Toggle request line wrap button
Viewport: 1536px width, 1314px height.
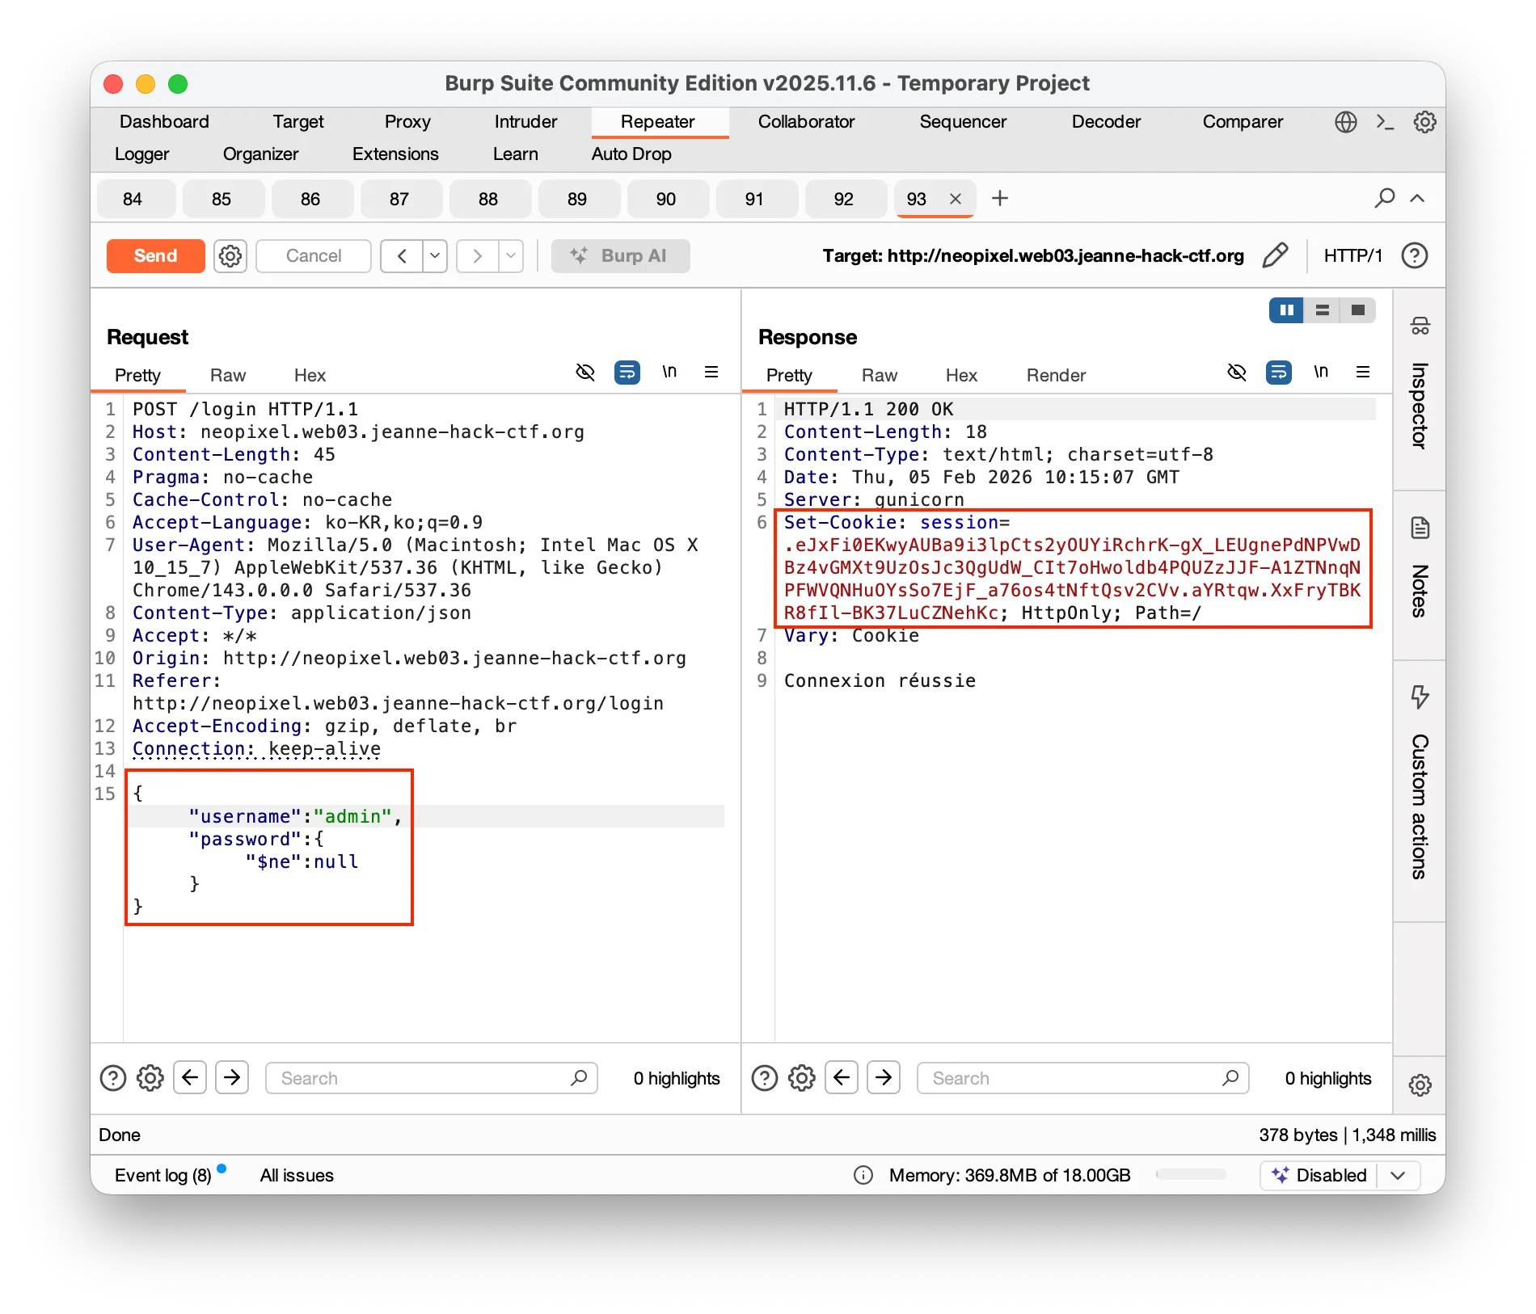[627, 373]
